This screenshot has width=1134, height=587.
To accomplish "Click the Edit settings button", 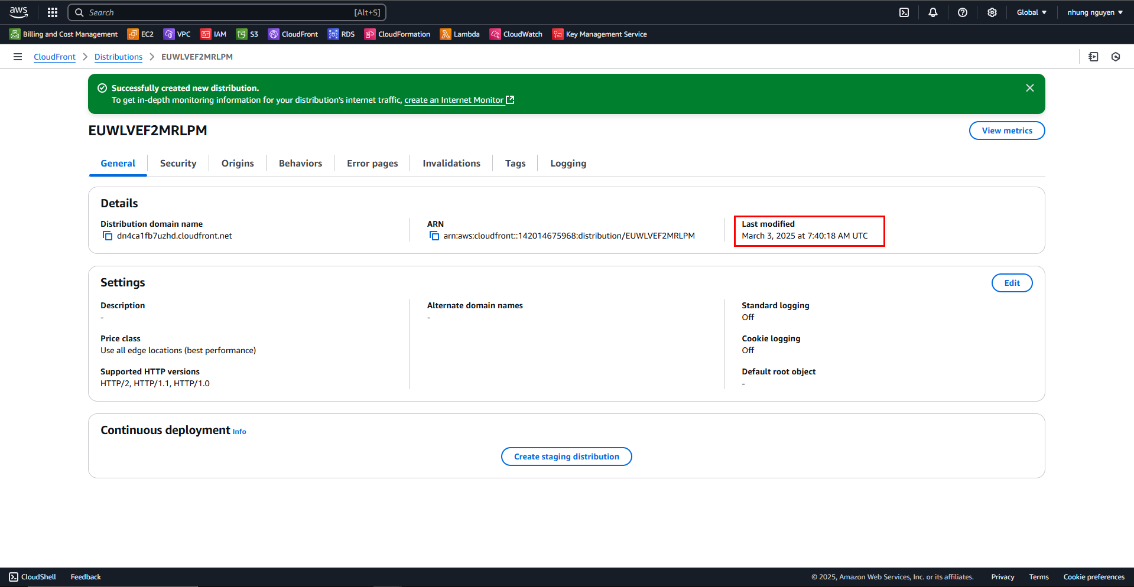I will (1012, 283).
